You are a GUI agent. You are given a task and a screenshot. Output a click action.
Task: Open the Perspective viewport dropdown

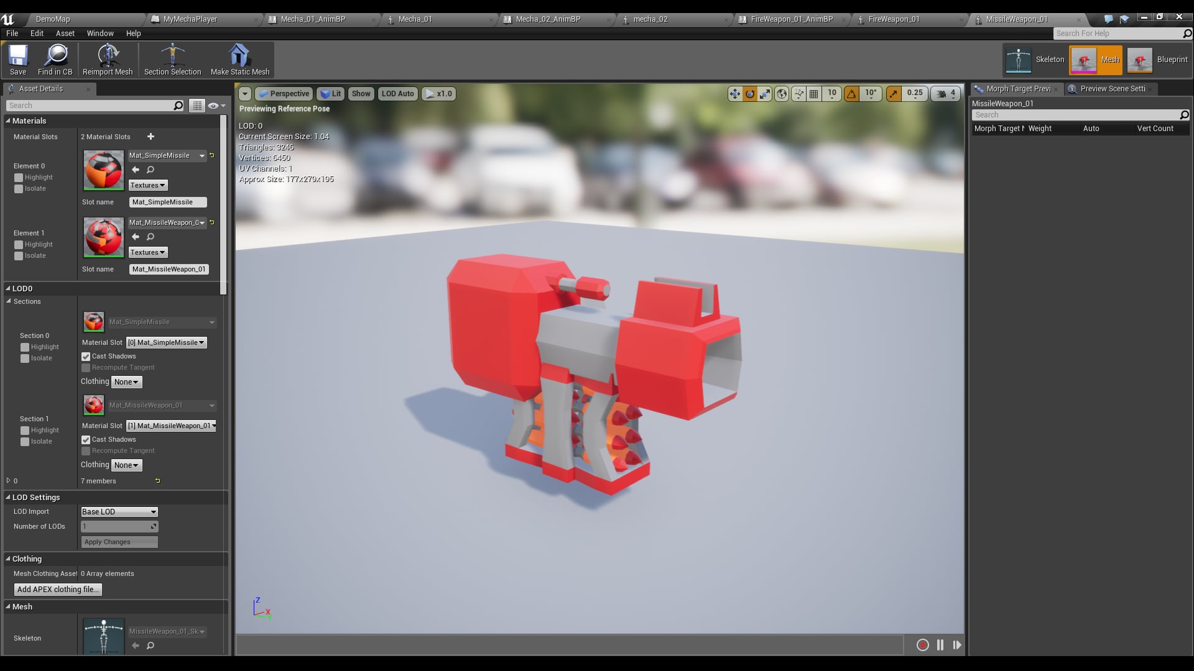[x=284, y=93]
